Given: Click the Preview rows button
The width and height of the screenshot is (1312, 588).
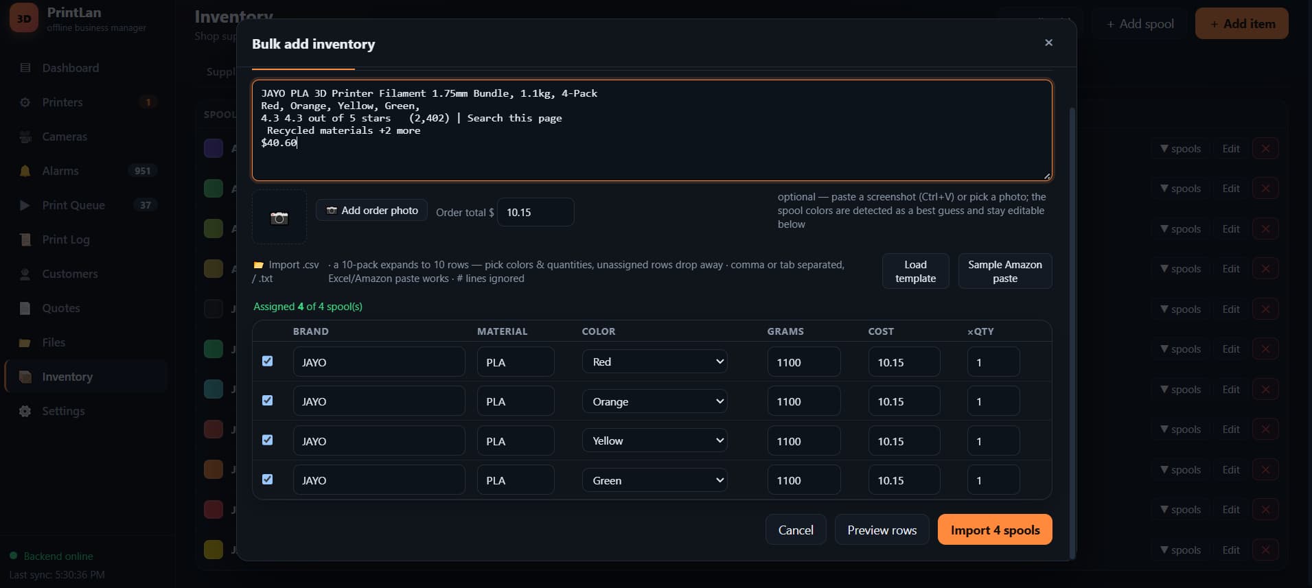Looking at the screenshot, I should point(882,530).
